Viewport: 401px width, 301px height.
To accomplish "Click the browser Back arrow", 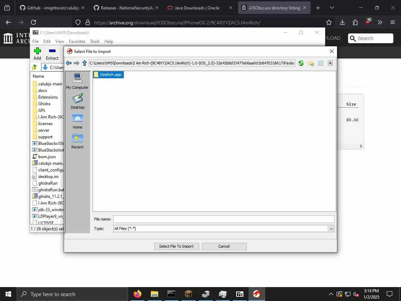I will tap(8, 23).
